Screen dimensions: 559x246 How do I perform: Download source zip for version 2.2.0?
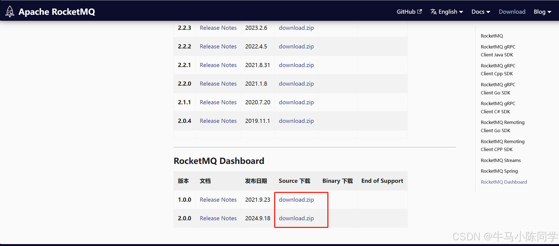coord(296,84)
